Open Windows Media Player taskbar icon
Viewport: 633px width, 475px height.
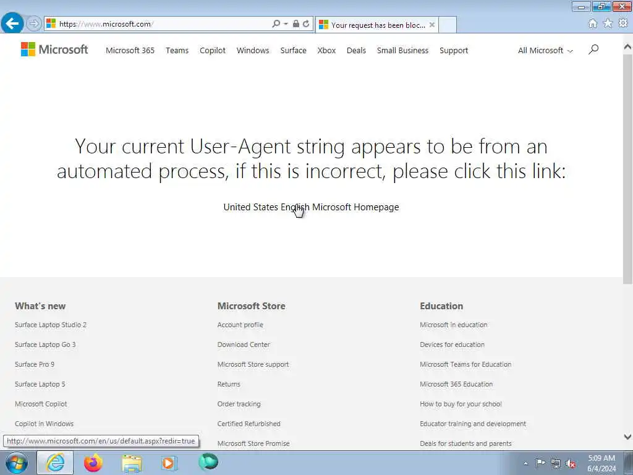169,463
